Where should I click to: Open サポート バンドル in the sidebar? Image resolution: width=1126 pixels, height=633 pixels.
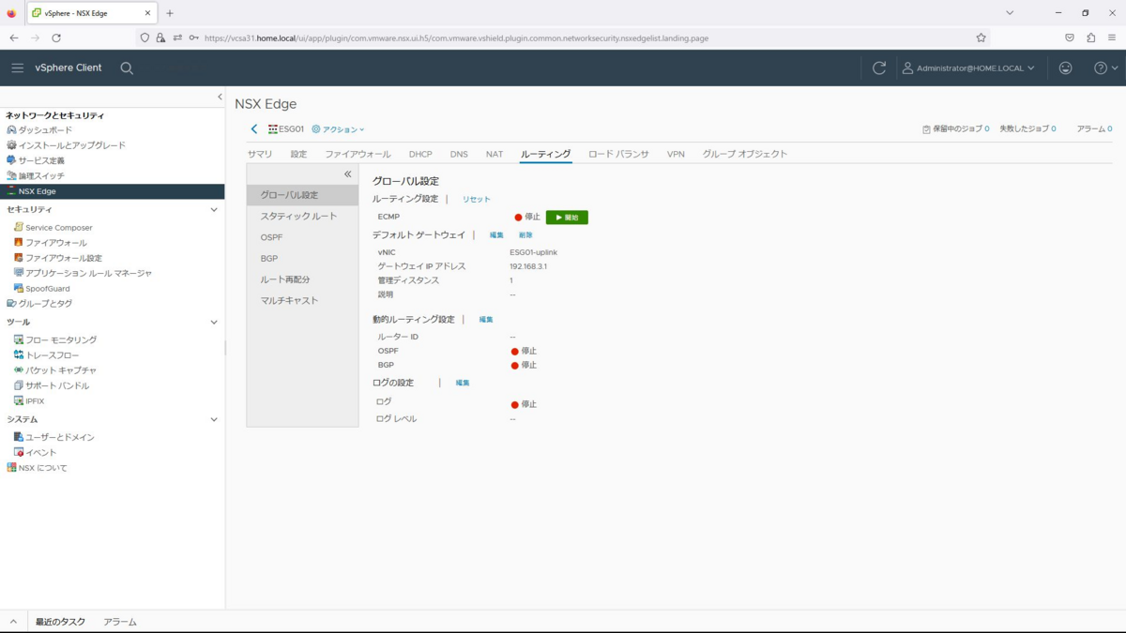(x=57, y=385)
